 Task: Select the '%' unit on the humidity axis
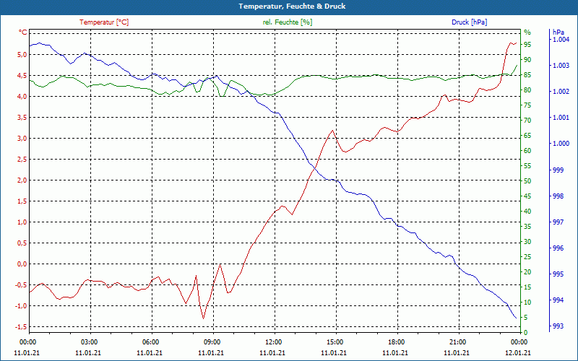point(527,32)
